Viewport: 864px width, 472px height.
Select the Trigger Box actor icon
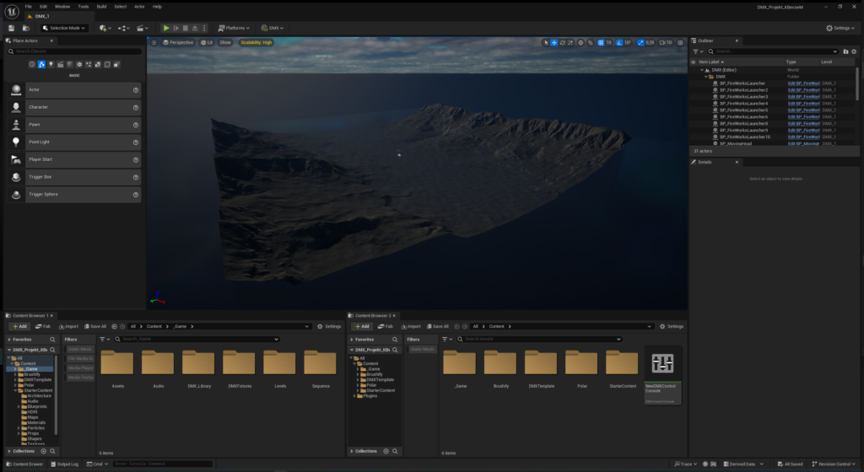16,177
